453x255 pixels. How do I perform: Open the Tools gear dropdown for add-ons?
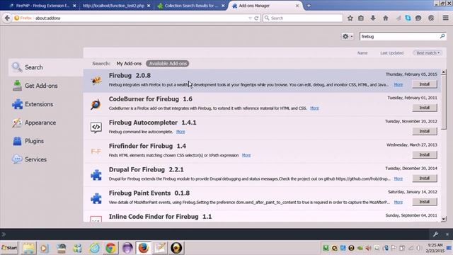point(348,36)
